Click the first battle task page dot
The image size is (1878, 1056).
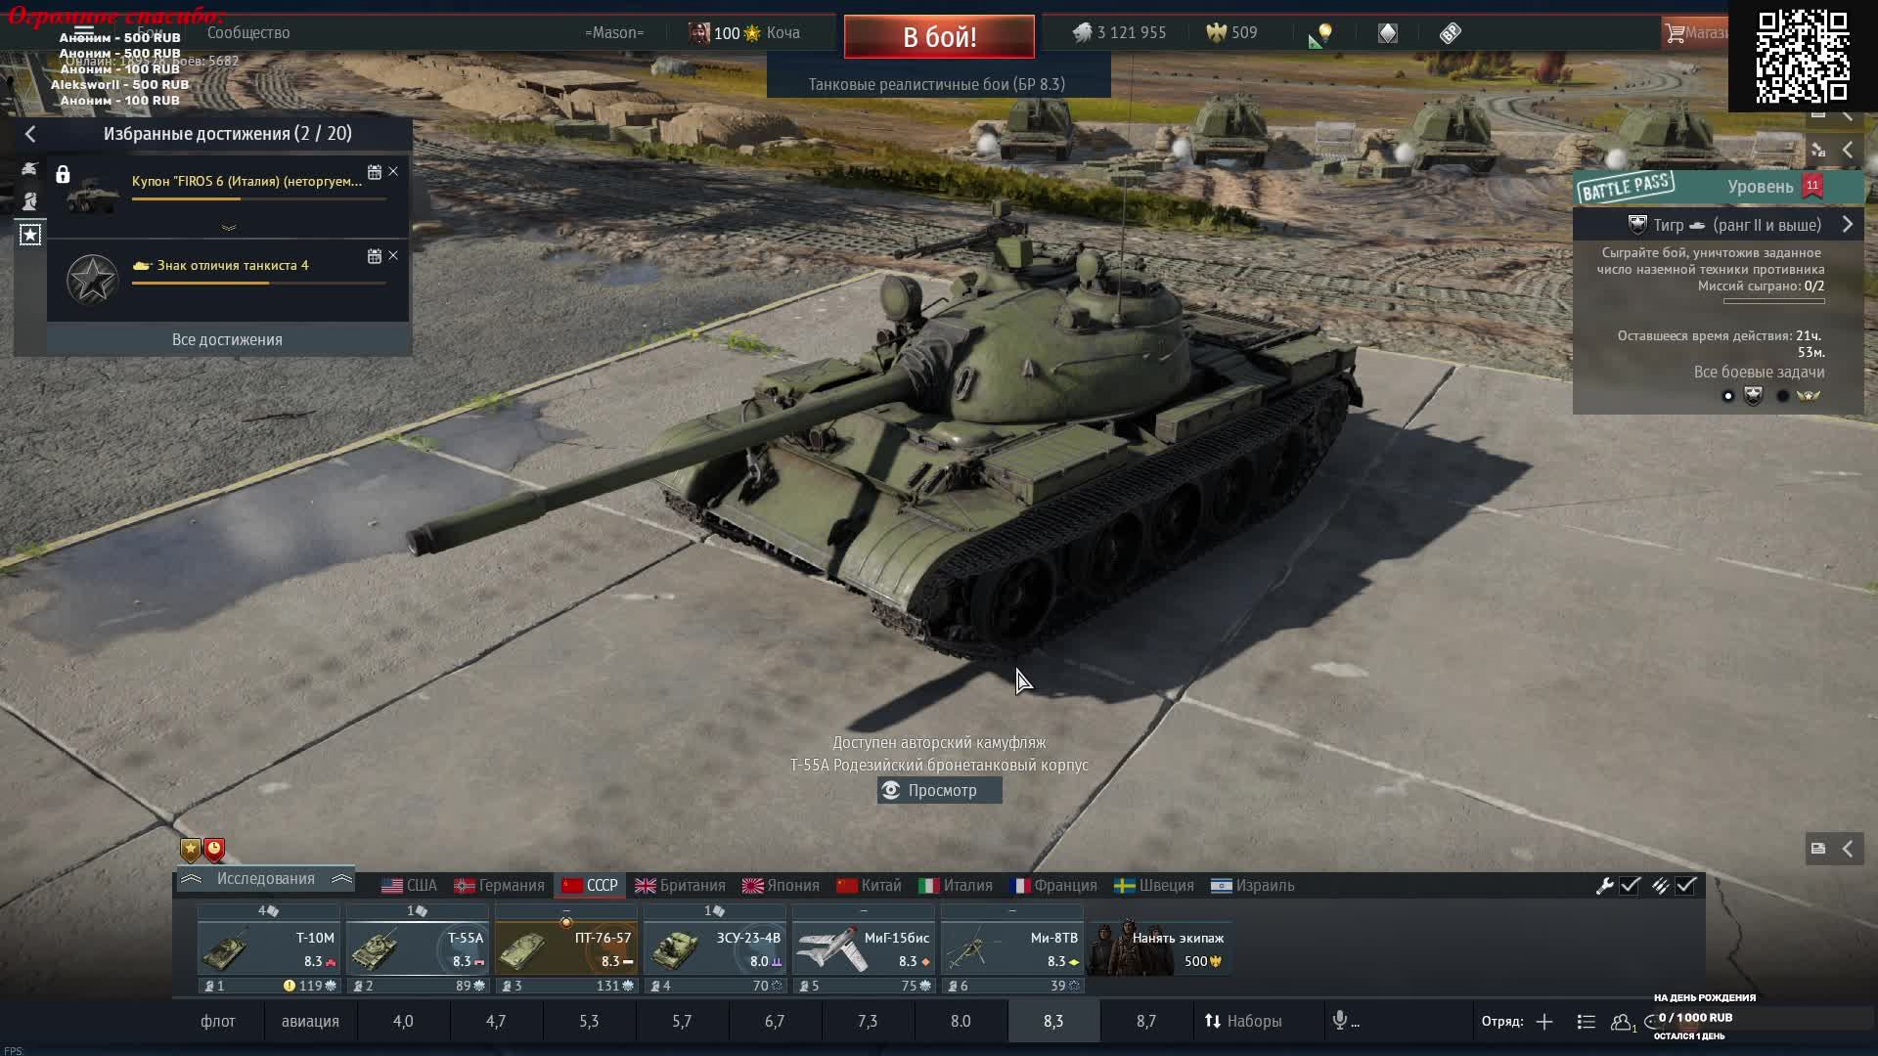tap(1727, 396)
